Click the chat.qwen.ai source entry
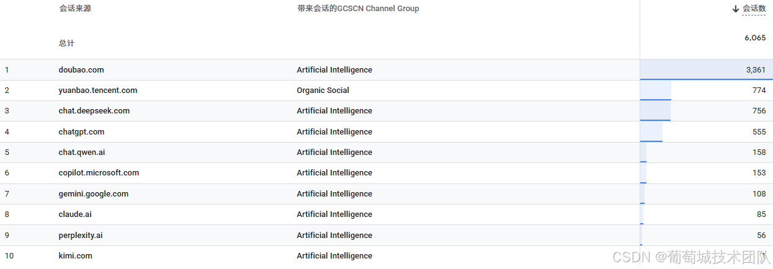773x269 pixels. tap(82, 152)
